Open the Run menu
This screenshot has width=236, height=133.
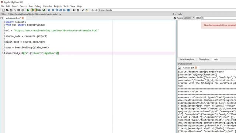(31, 6)
